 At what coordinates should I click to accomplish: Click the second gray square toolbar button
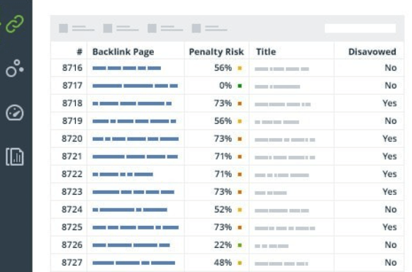[x=108, y=28]
